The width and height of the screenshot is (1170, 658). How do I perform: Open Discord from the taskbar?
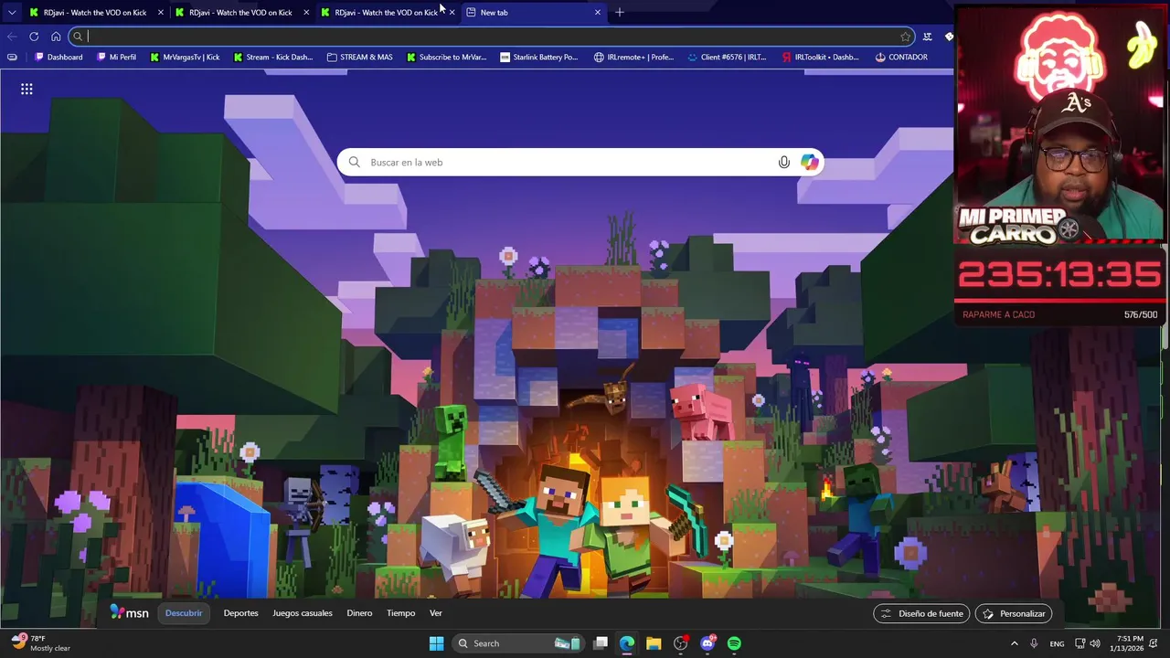coord(707,643)
